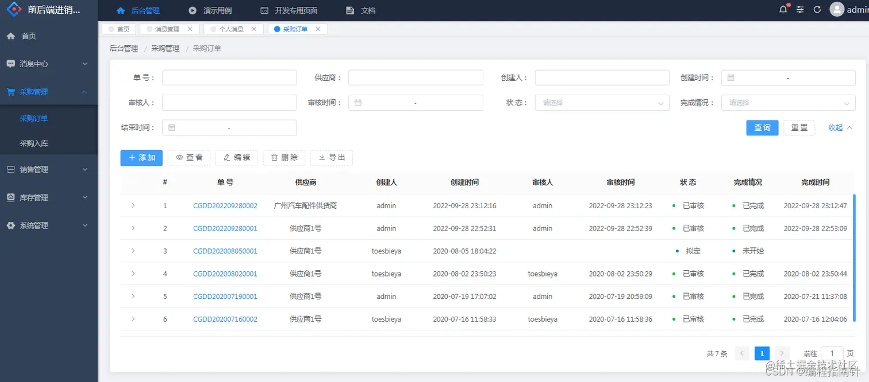This screenshot has width=869, height=382.
Task: Click the 导出 export button
Action: pos(332,158)
